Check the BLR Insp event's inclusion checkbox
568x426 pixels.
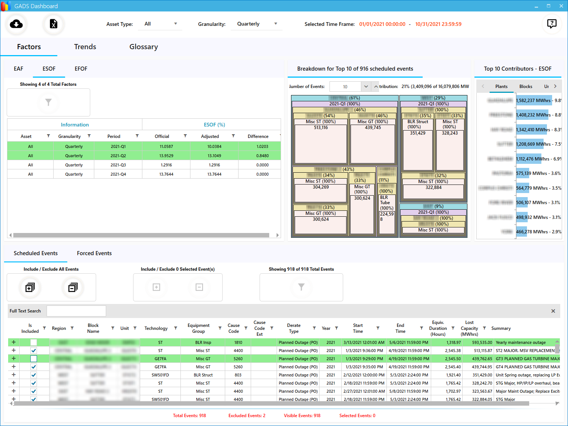(x=34, y=342)
